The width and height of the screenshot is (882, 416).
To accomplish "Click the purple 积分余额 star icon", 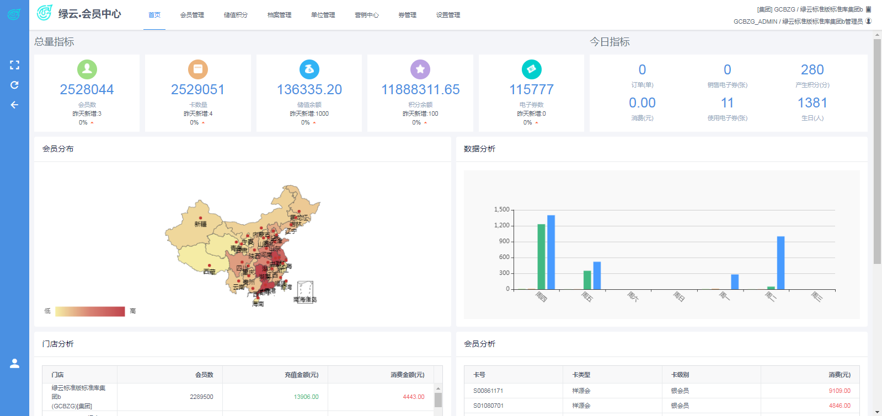I will click(420, 69).
